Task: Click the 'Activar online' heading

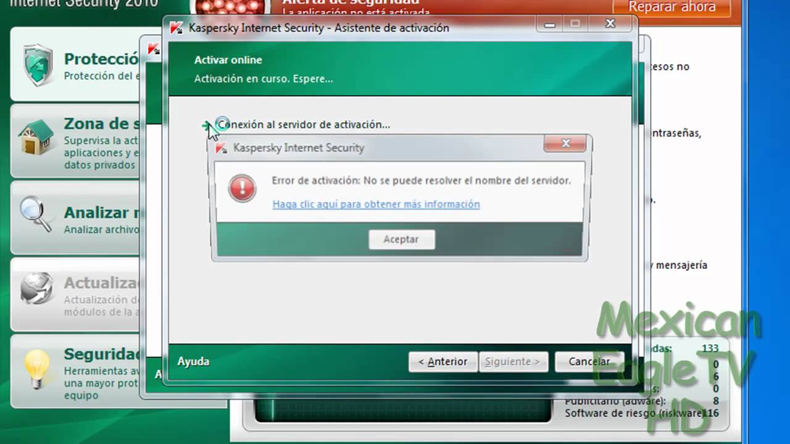Action: pyautogui.click(x=228, y=60)
